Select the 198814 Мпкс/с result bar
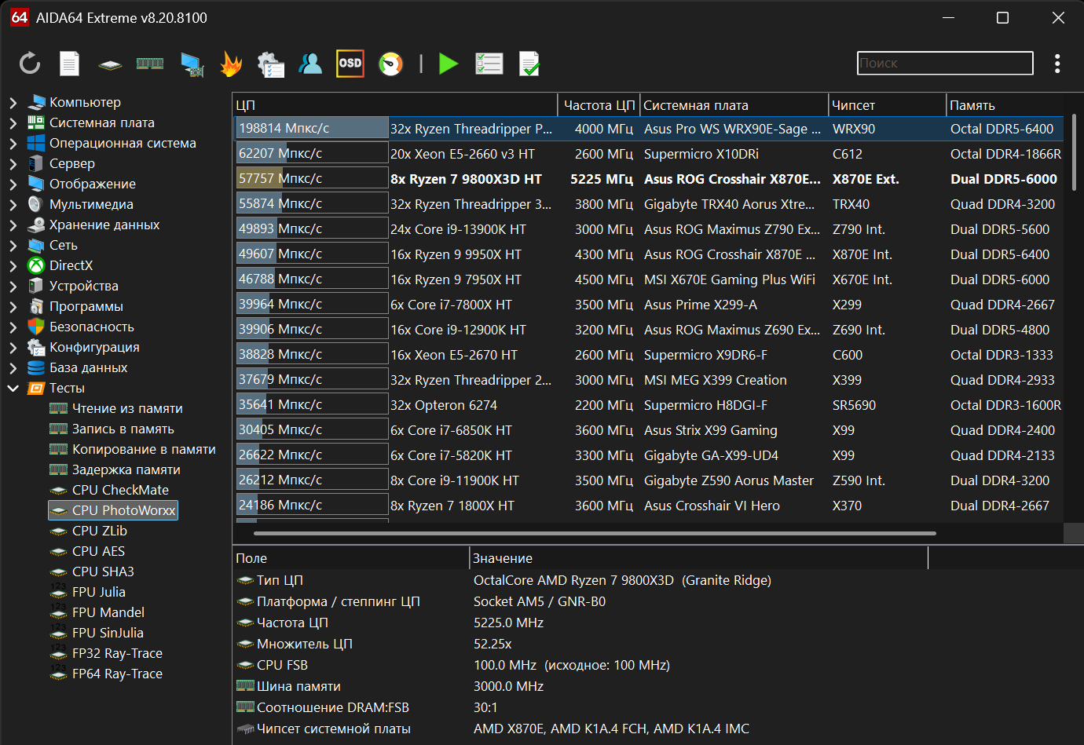 coord(312,129)
